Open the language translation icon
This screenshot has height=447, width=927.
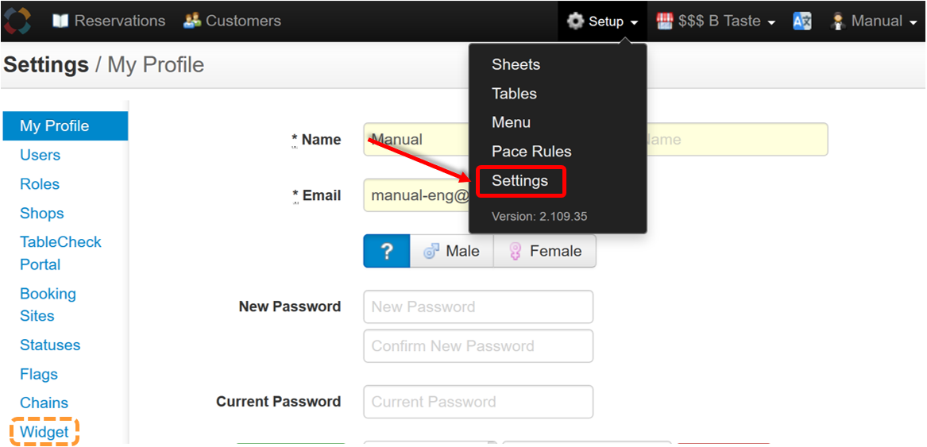(802, 22)
